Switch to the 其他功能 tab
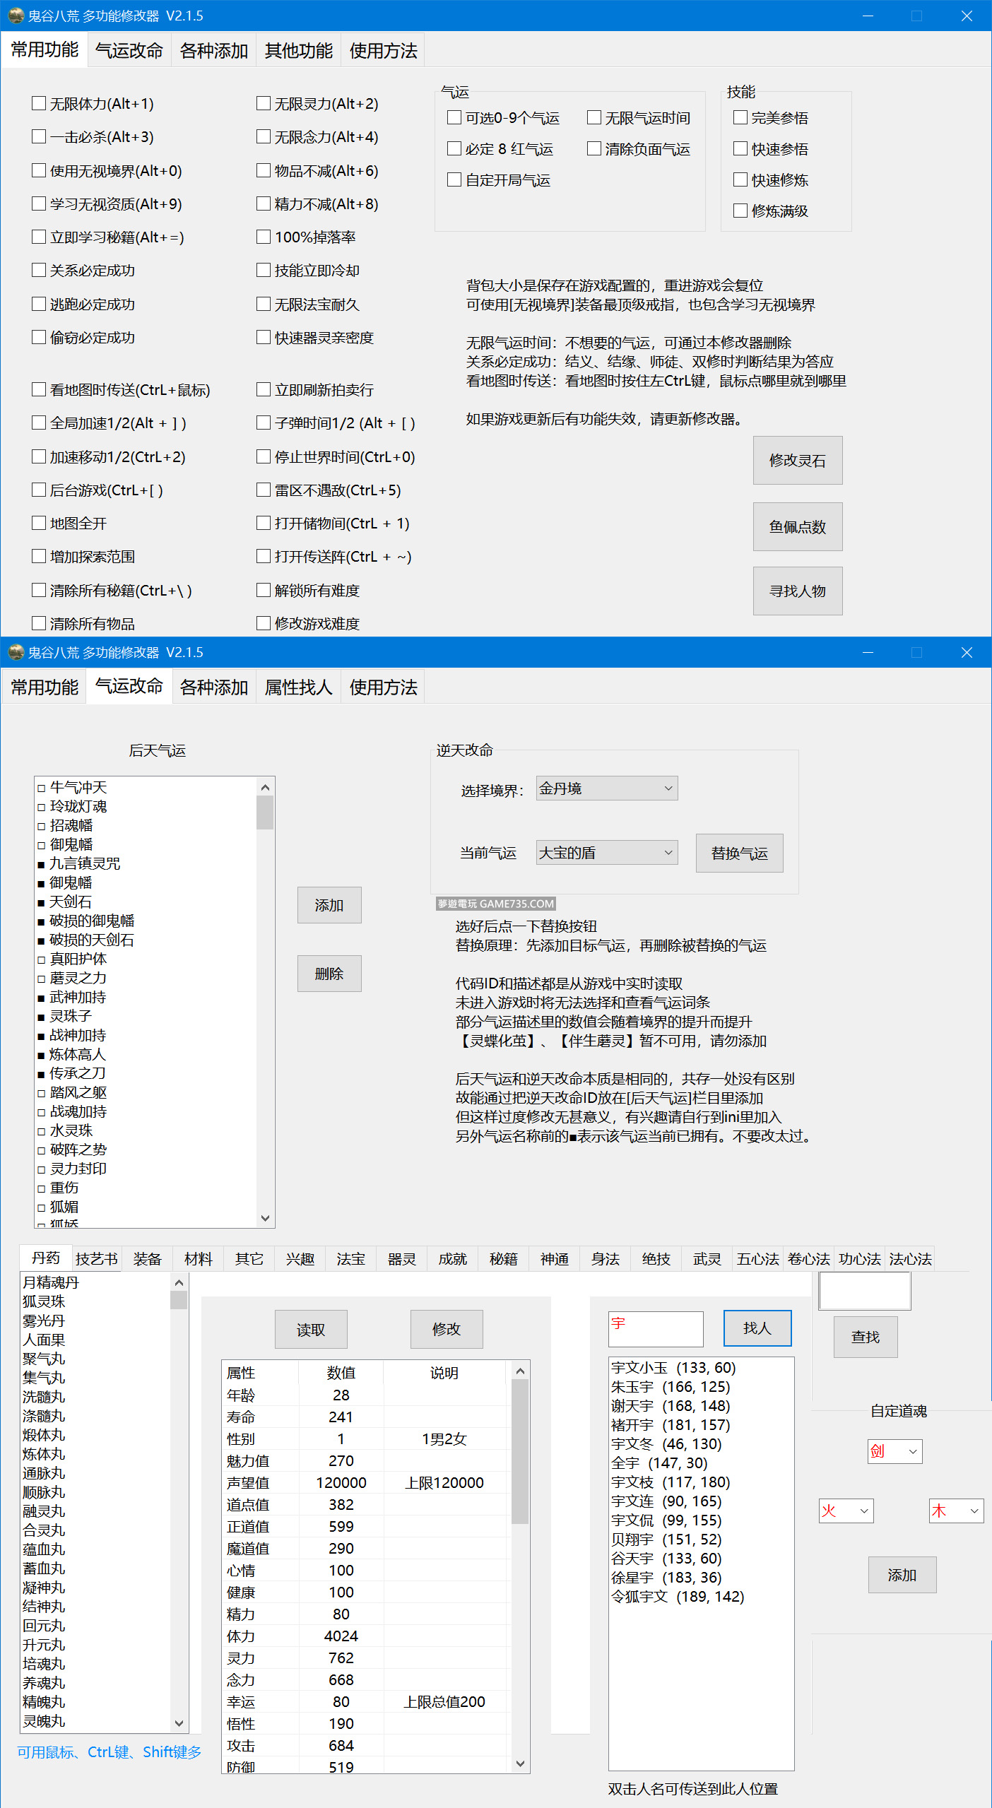 pyautogui.click(x=298, y=51)
